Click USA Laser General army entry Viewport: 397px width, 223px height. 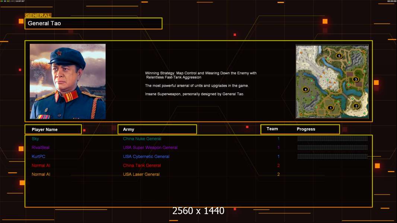click(141, 174)
